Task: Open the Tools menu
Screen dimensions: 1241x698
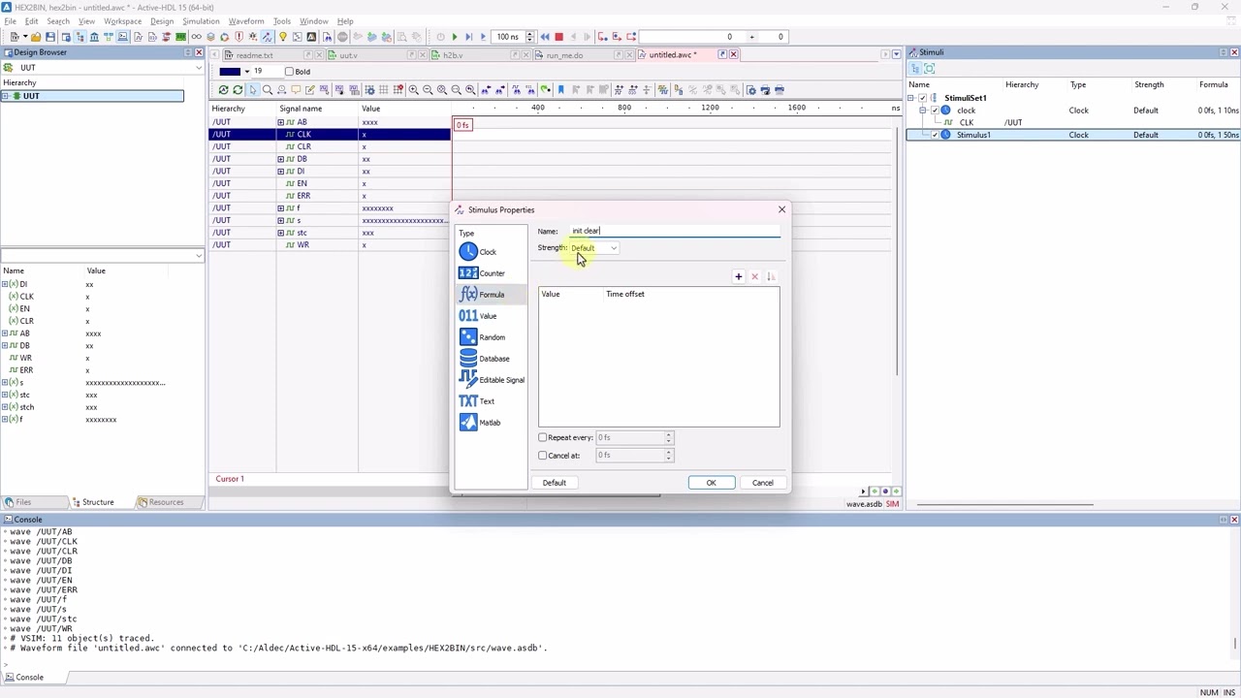Action: coord(282,21)
